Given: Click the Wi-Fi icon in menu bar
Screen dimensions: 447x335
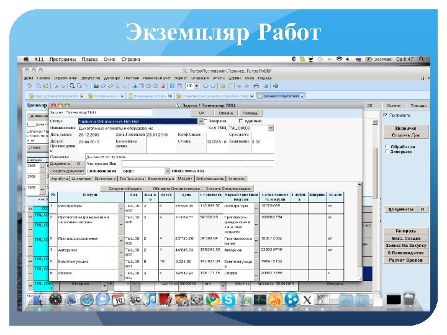Looking at the screenshot, I should click(x=339, y=60).
